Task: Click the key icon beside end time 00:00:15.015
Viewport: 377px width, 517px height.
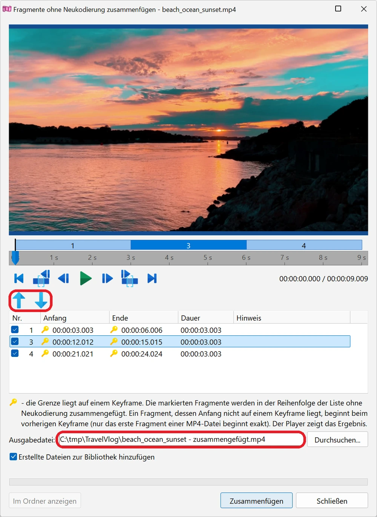Action: pos(113,341)
